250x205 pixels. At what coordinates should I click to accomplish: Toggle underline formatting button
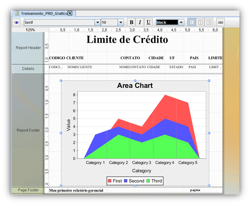[148, 22]
